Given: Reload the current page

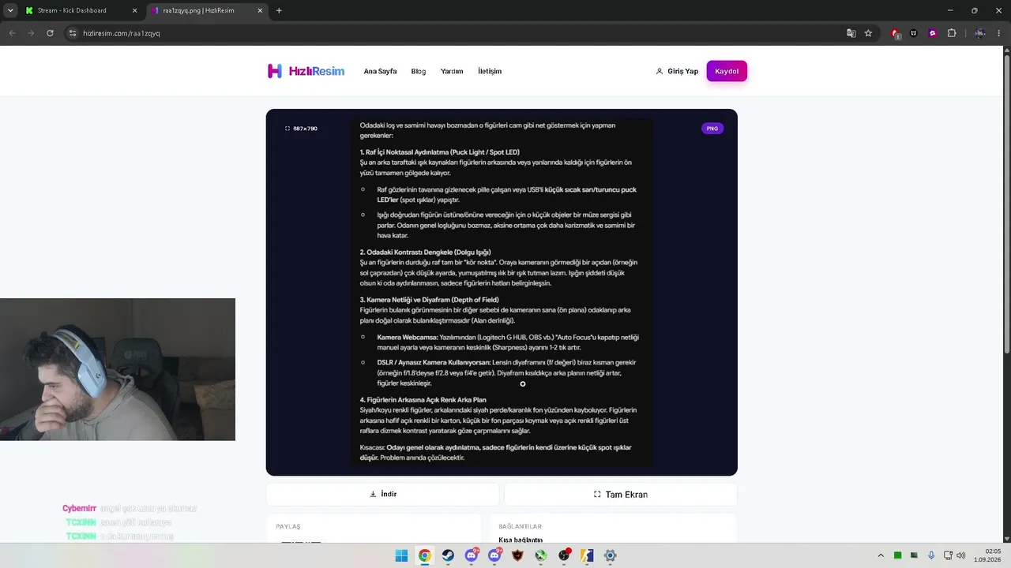Looking at the screenshot, I should [x=50, y=33].
